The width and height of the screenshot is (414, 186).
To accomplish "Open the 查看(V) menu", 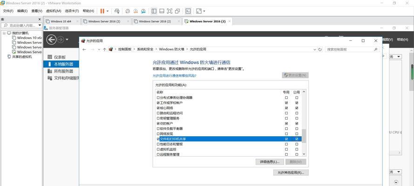I will click(x=37, y=11).
